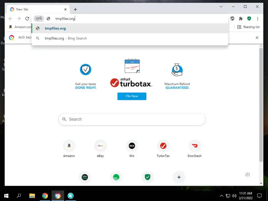Click the Get your taxes DONE RIGHT text

point(86,86)
